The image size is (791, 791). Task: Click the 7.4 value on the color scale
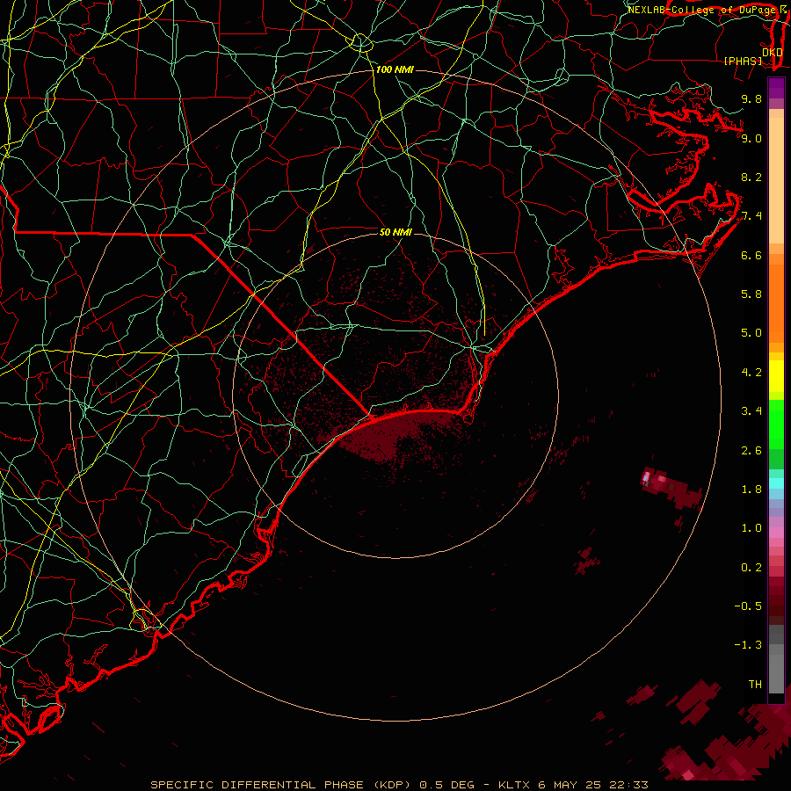tap(751, 216)
